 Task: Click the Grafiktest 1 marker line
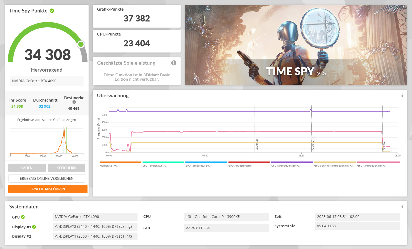point(255,129)
